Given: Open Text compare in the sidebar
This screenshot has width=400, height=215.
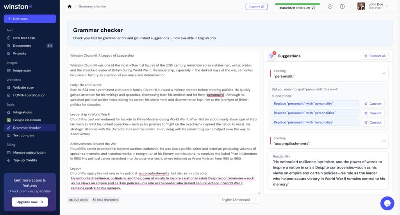Looking at the screenshot, I should [23, 135].
